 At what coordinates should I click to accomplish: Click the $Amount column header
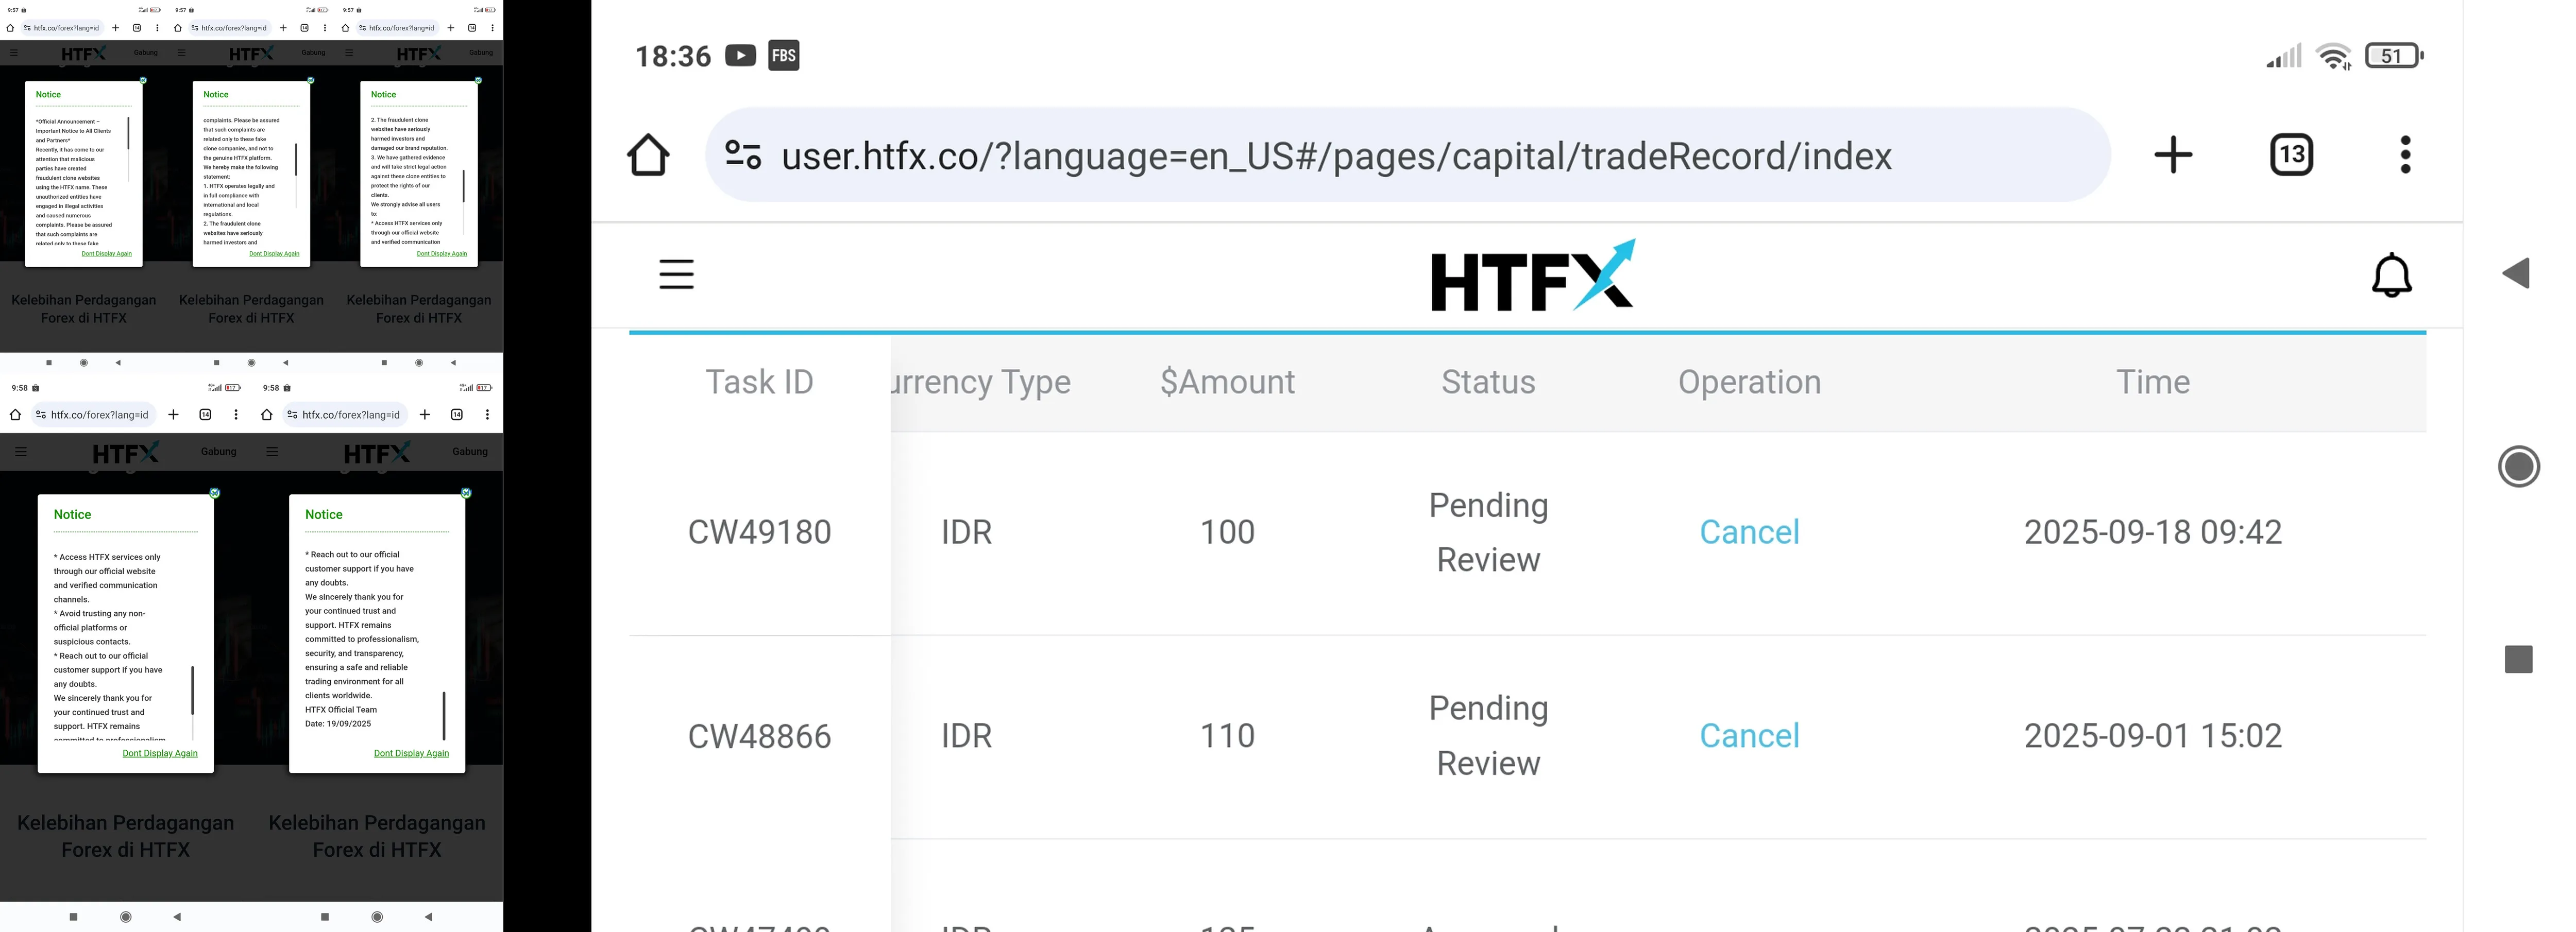click(1227, 382)
